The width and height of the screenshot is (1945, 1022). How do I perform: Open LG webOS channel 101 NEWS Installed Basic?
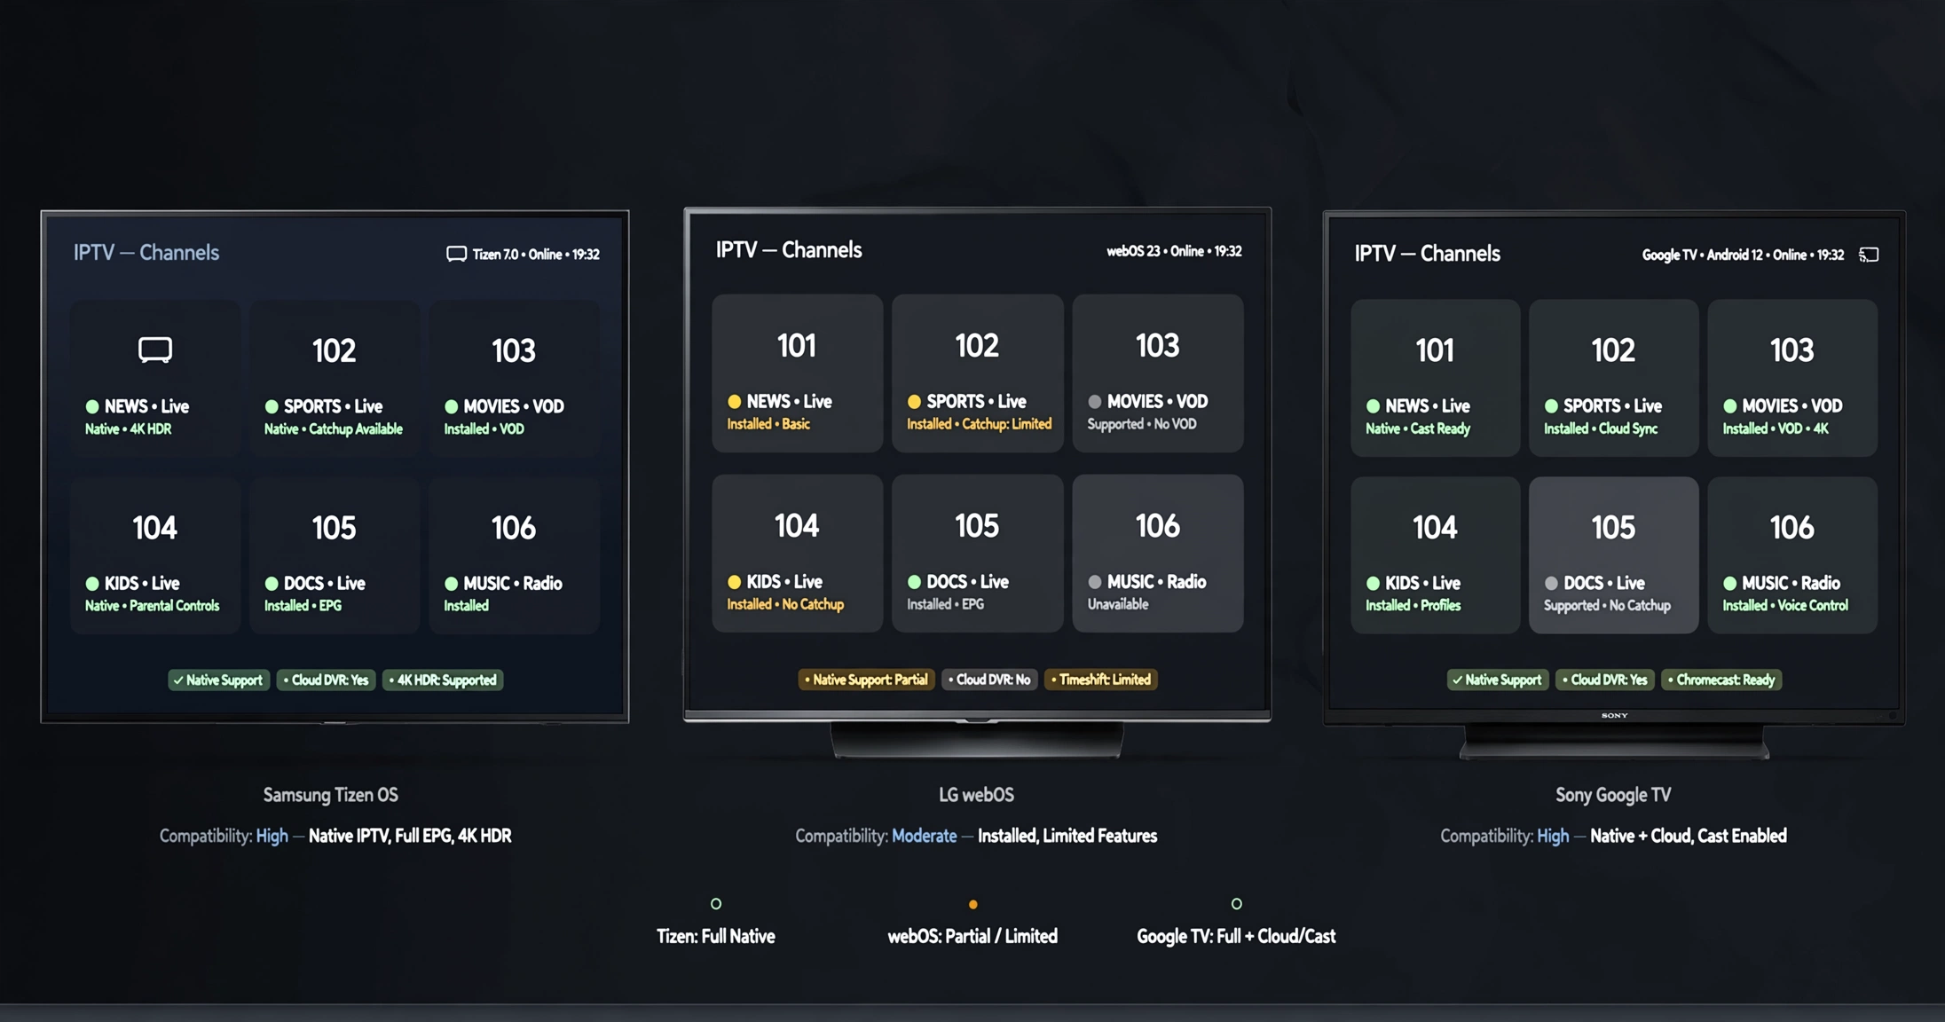797,373
